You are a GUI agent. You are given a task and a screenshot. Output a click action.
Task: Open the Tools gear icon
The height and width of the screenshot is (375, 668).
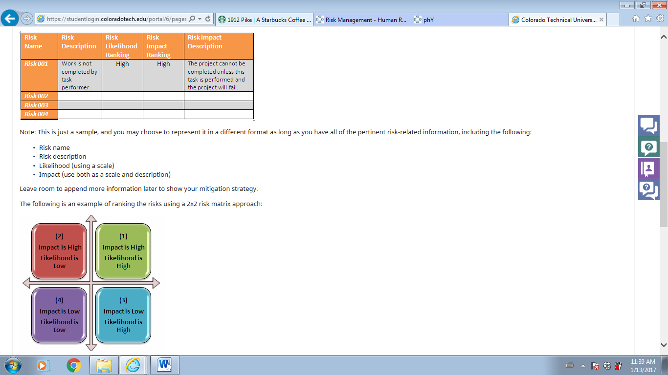pyautogui.click(x=660, y=19)
